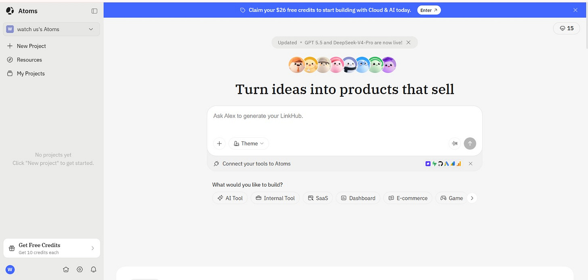Click the 'No projects yet' text
The height and width of the screenshot is (280, 588).
(53, 155)
